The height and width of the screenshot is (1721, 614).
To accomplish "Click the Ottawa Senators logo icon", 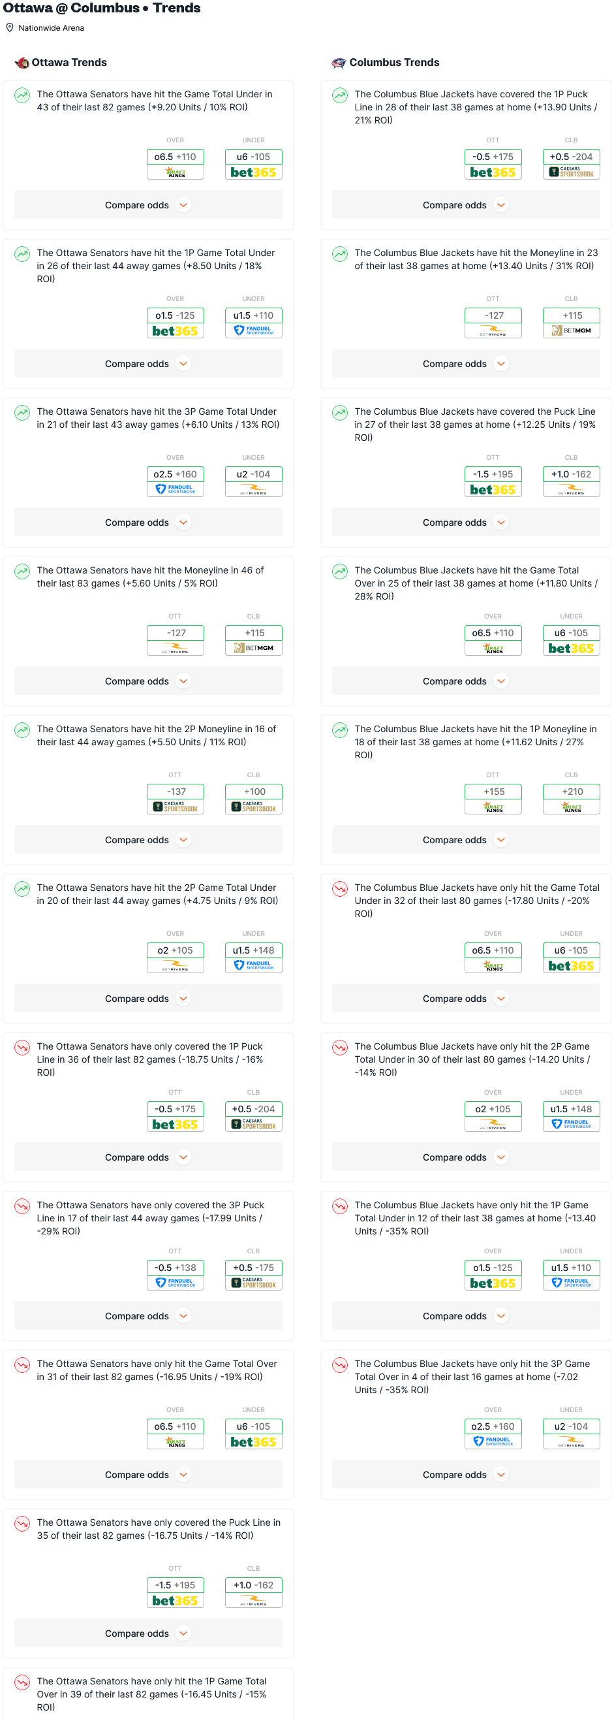I will click(22, 63).
